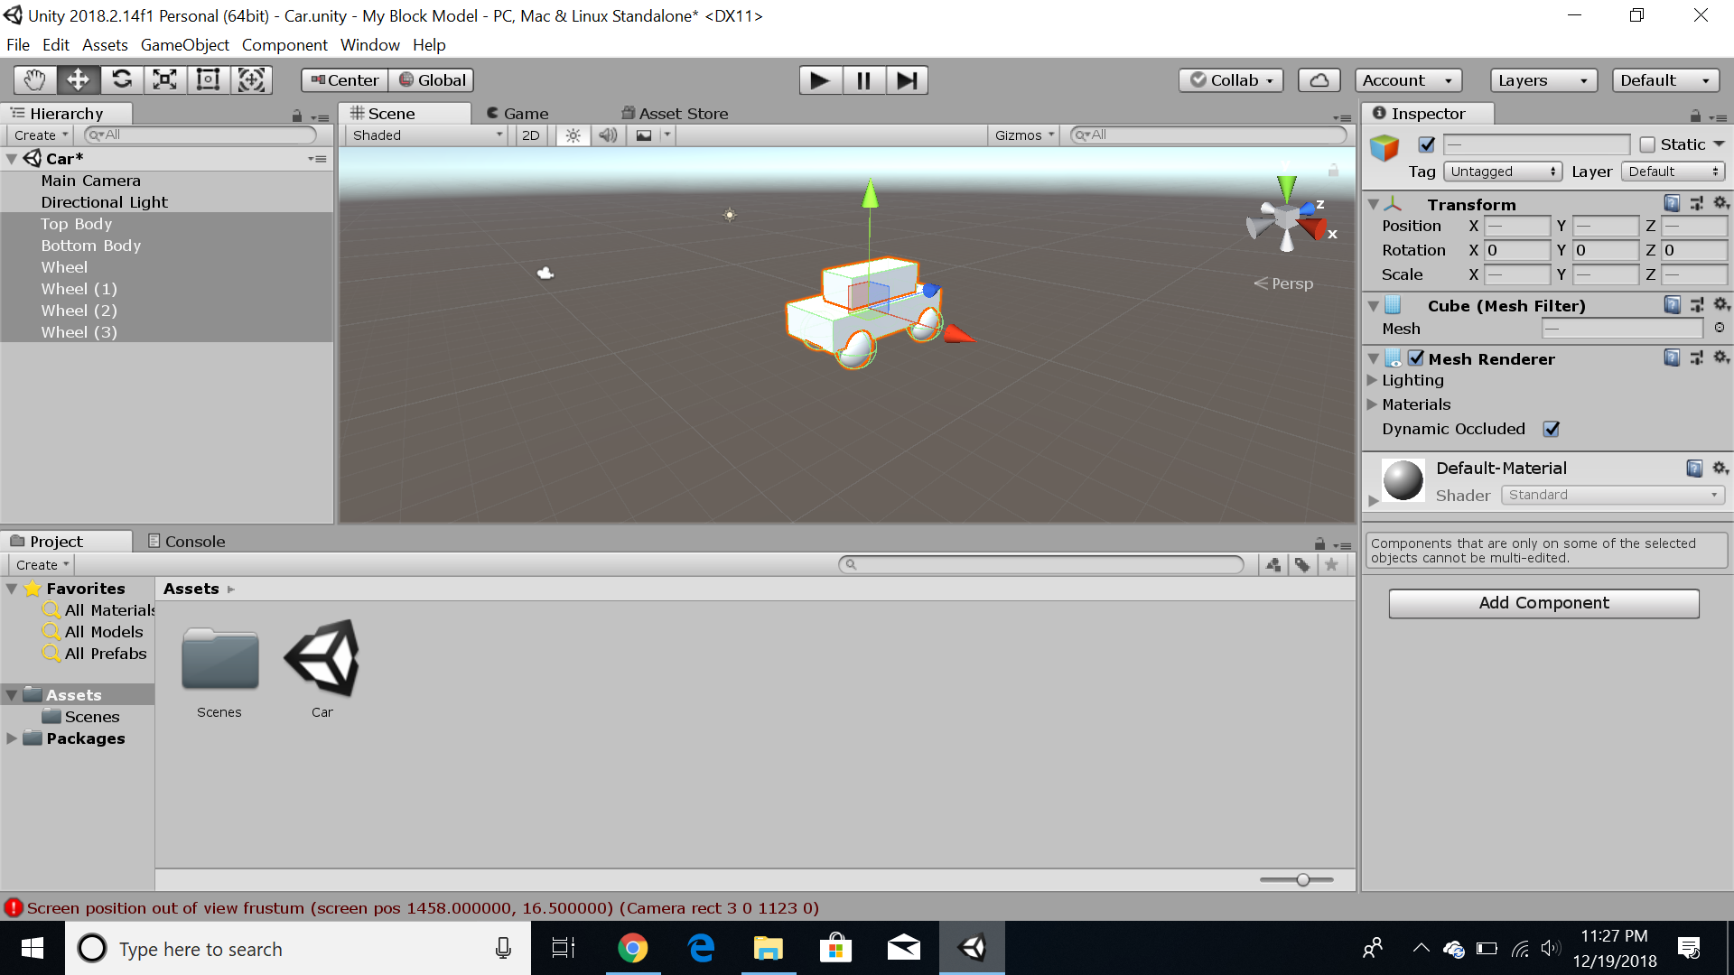Open the cloud services button
Image resolution: width=1734 pixels, height=975 pixels.
click(1319, 80)
